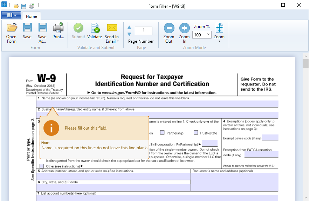Go to previous page with up arrow
The width and height of the screenshot is (310, 201).
[x=129, y=28]
